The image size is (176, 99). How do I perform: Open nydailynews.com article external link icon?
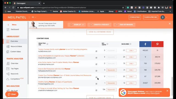click(x=96, y=51)
